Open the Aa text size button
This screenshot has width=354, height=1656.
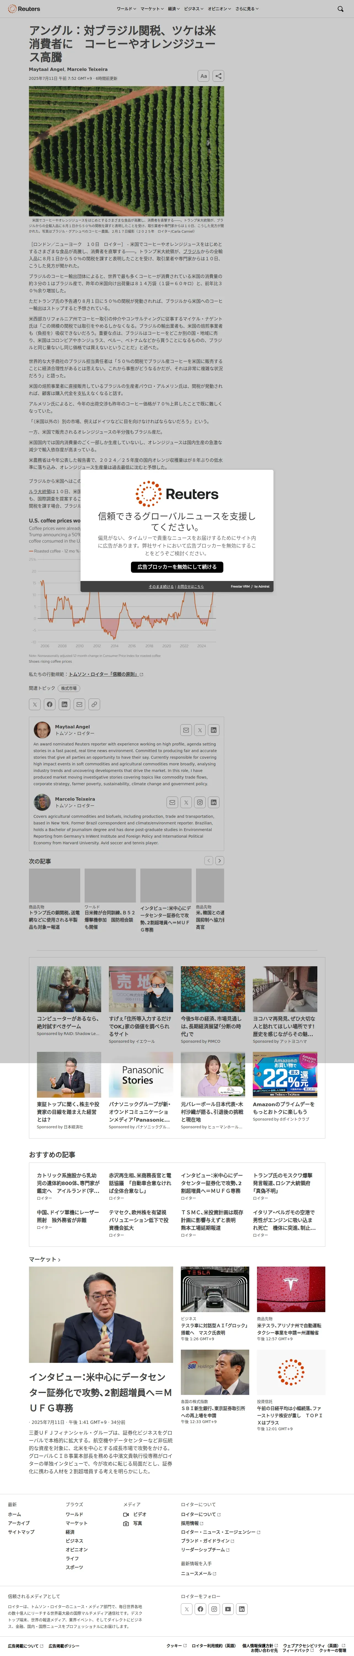click(204, 76)
